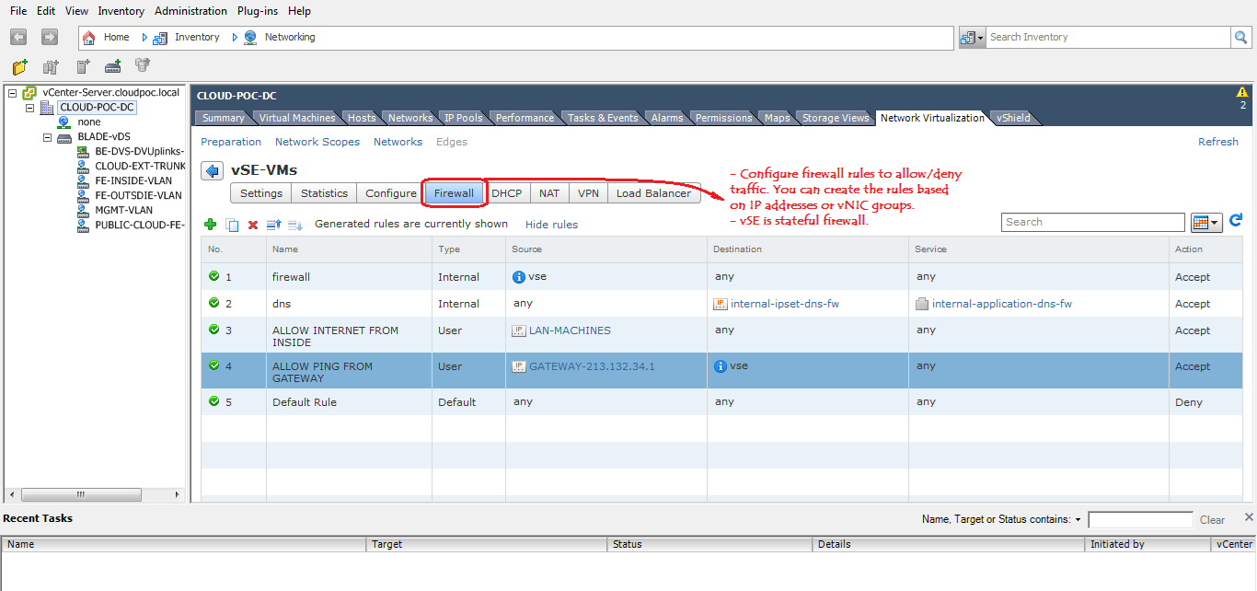
Task: Add a host using the toolbar host icon
Action: (83, 67)
